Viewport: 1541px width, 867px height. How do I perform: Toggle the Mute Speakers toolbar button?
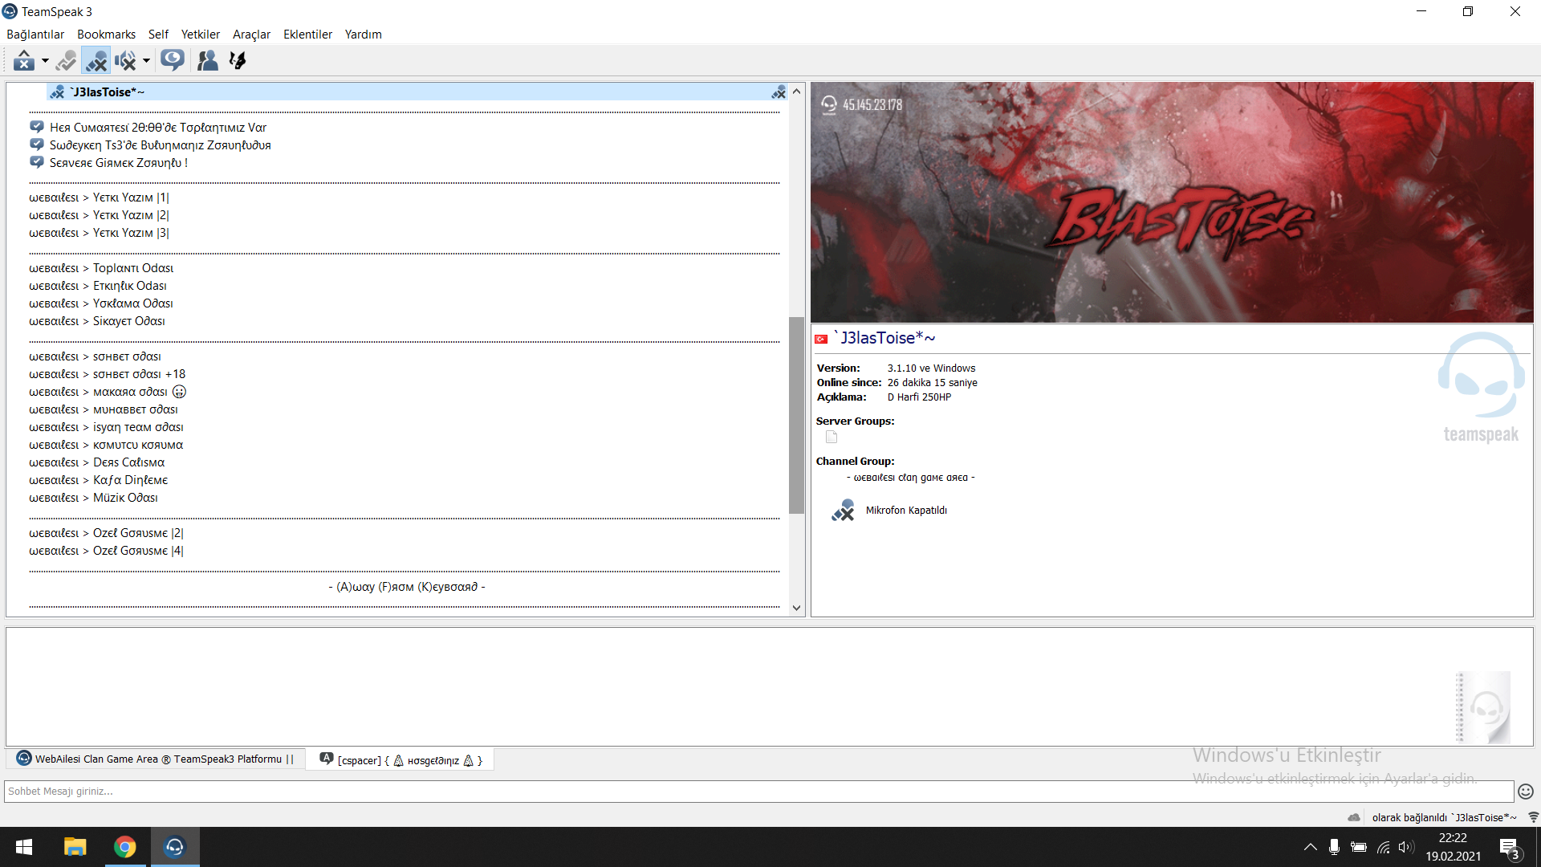tap(125, 60)
